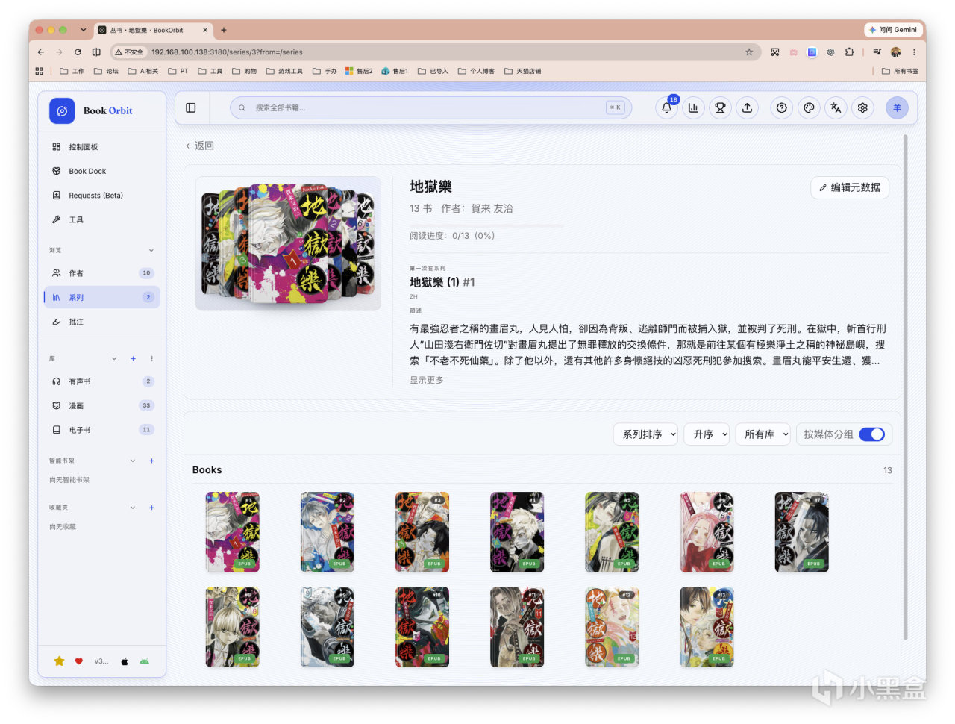Click the Android icon in sidebar footer
Viewport: 955px width, 724px height.
[x=144, y=661]
